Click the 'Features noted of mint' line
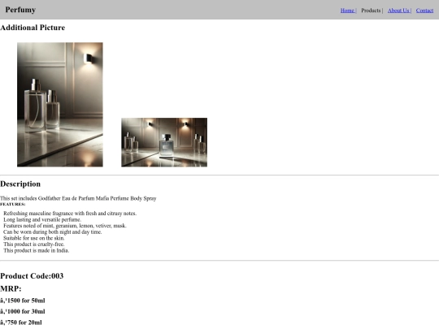Image resolution: width=439 pixels, height=329 pixels. coord(65,226)
